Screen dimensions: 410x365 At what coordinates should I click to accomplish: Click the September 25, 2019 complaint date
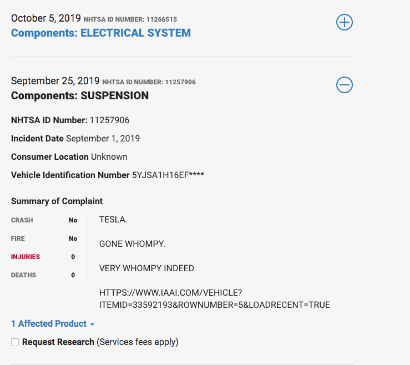tap(55, 81)
